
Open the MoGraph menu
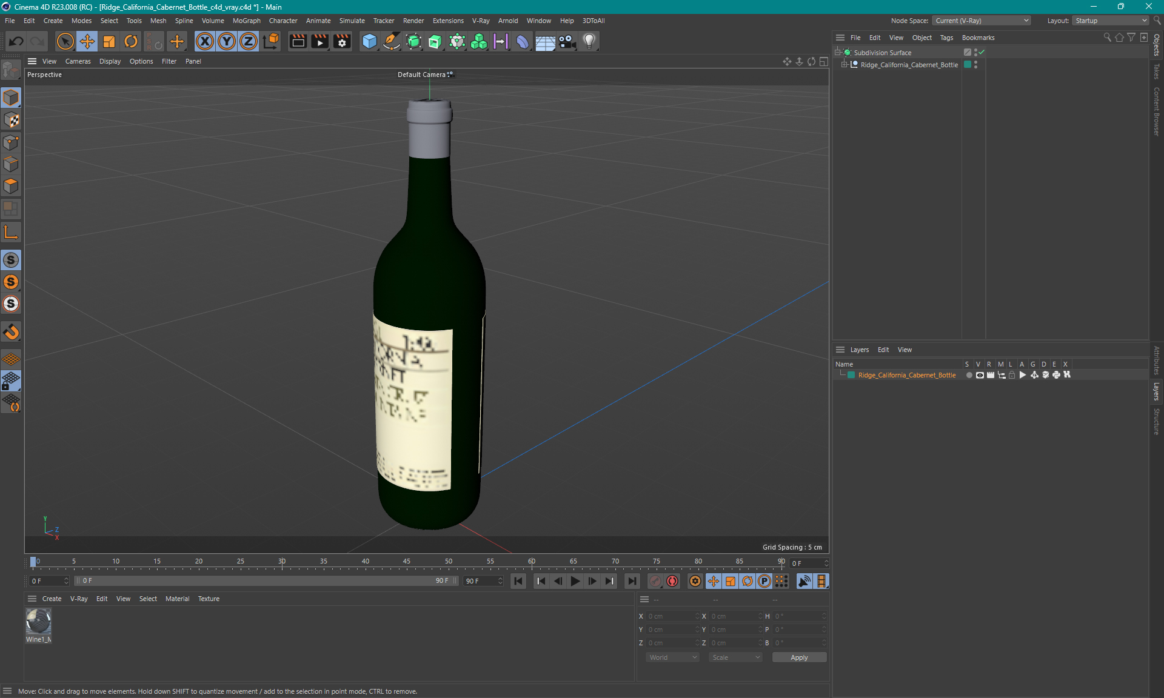pyautogui.click(x=246, y=21)
